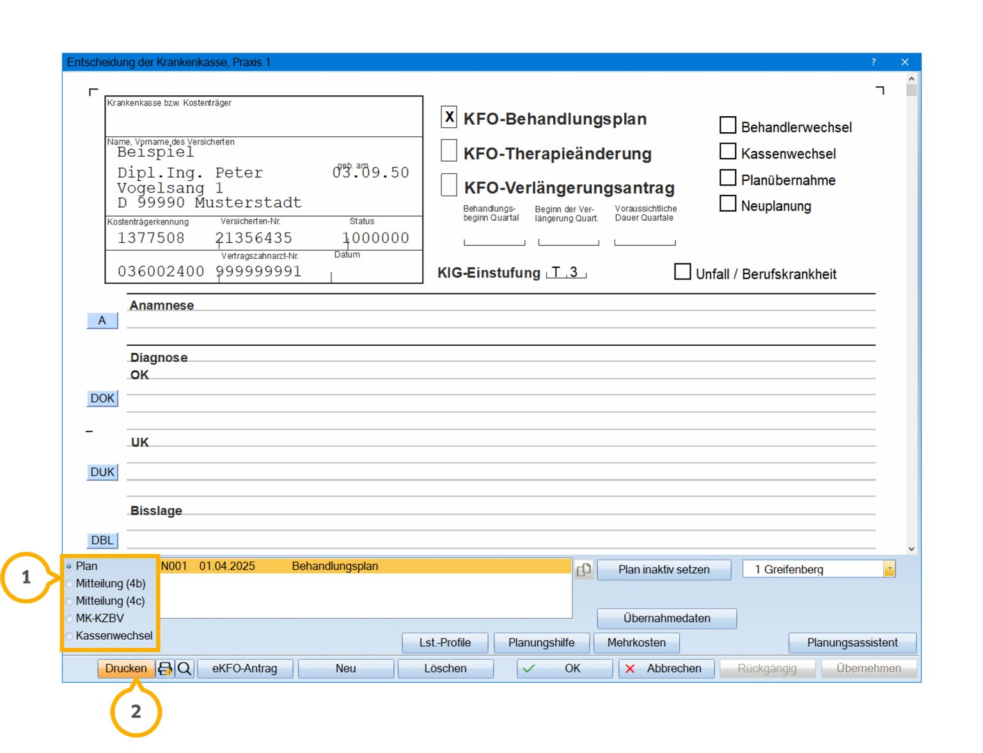Check Unfall / Berufskrankheit box
983x753 pixels.
coord(682,272)
